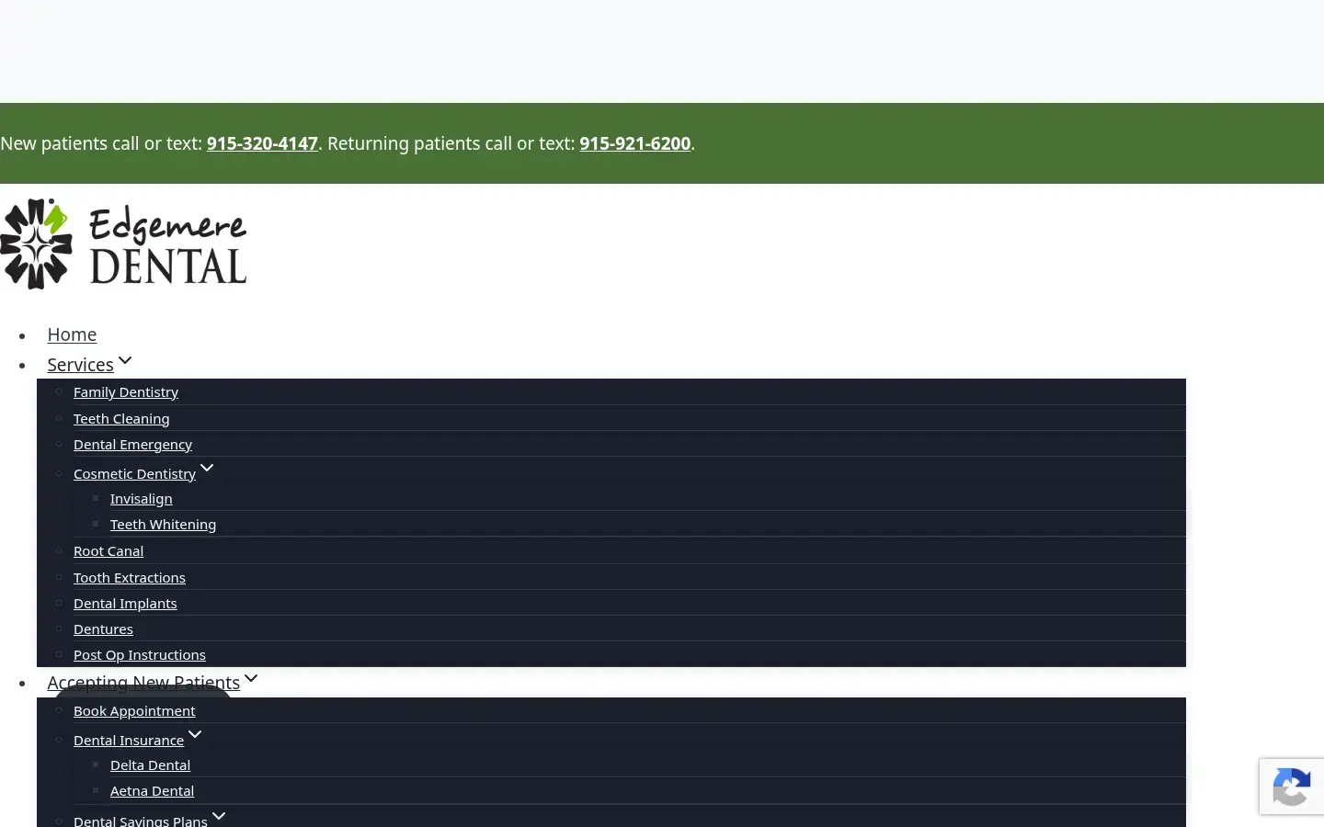Image resolution: width=1324 pixels, height=827 pixels.
Task: Click the reCAPTCHA badge icon
Action: pos(1292,787)
